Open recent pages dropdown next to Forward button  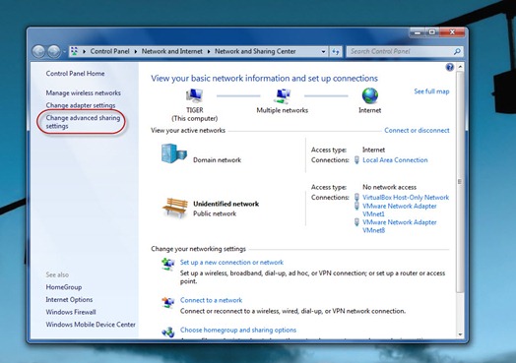(64, 51)
